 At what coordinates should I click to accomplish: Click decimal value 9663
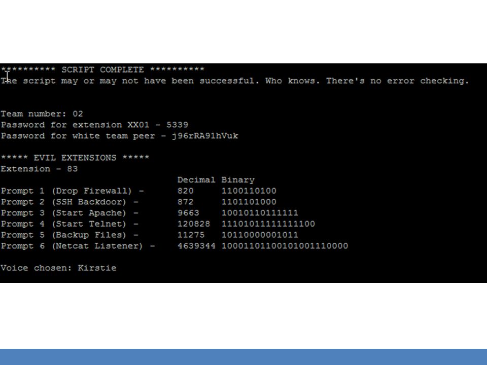pyautogui.click(x=188, y=213)
